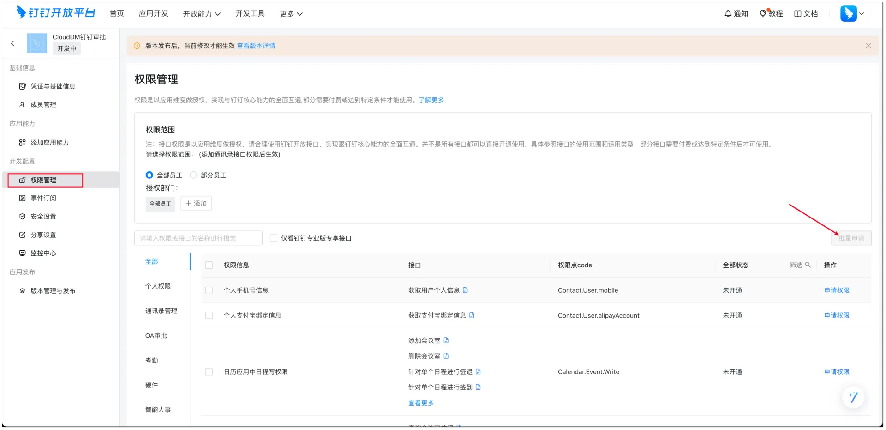The height and width of the screenshot is (430, 886).
Task: Select the 硬件 category tab
Action: pos(152,385)
